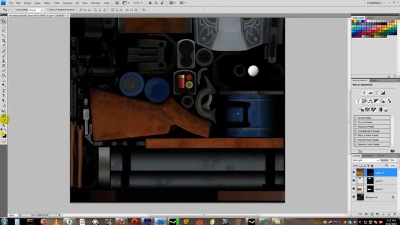Select the Type tool in toolbox
This screenshot has height=225, width=400.
(4, 96)
